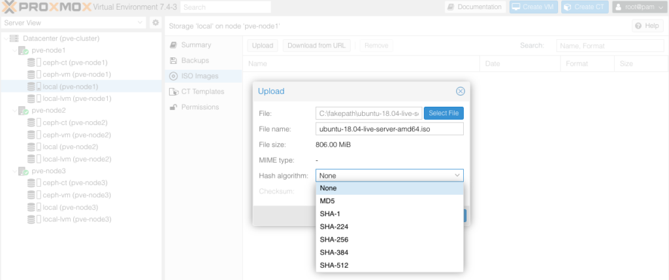Click the Backups floppy disk icon
Viewport: 669px width, 280px height.
(173, 61)
